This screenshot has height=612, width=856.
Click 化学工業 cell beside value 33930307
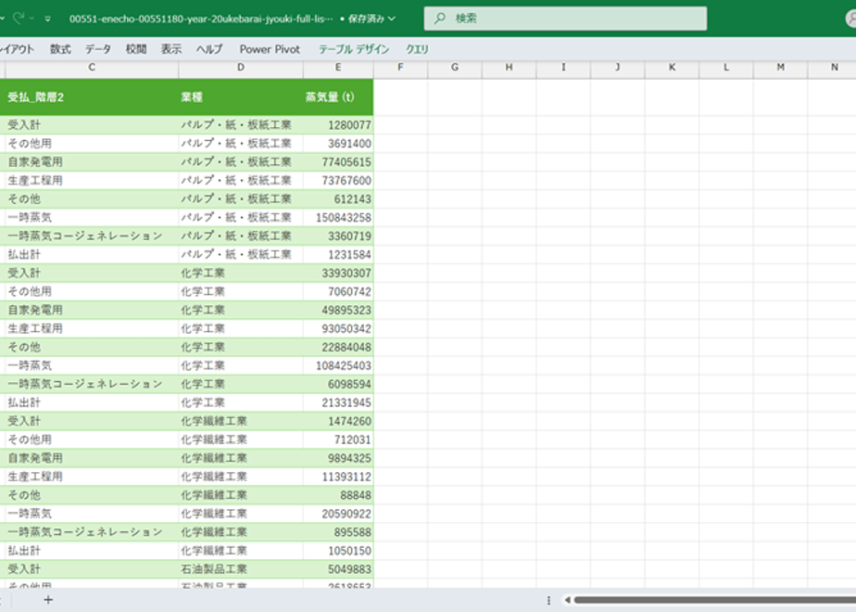tap(241, 274)
